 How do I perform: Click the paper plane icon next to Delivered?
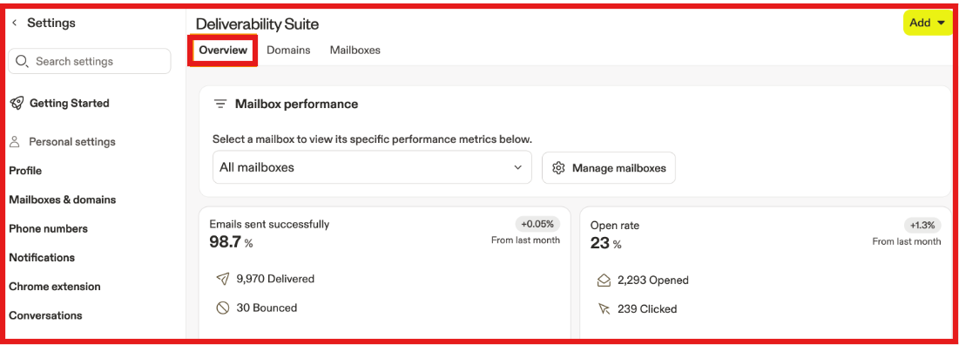pyautogui.click(x=223, y=279)
